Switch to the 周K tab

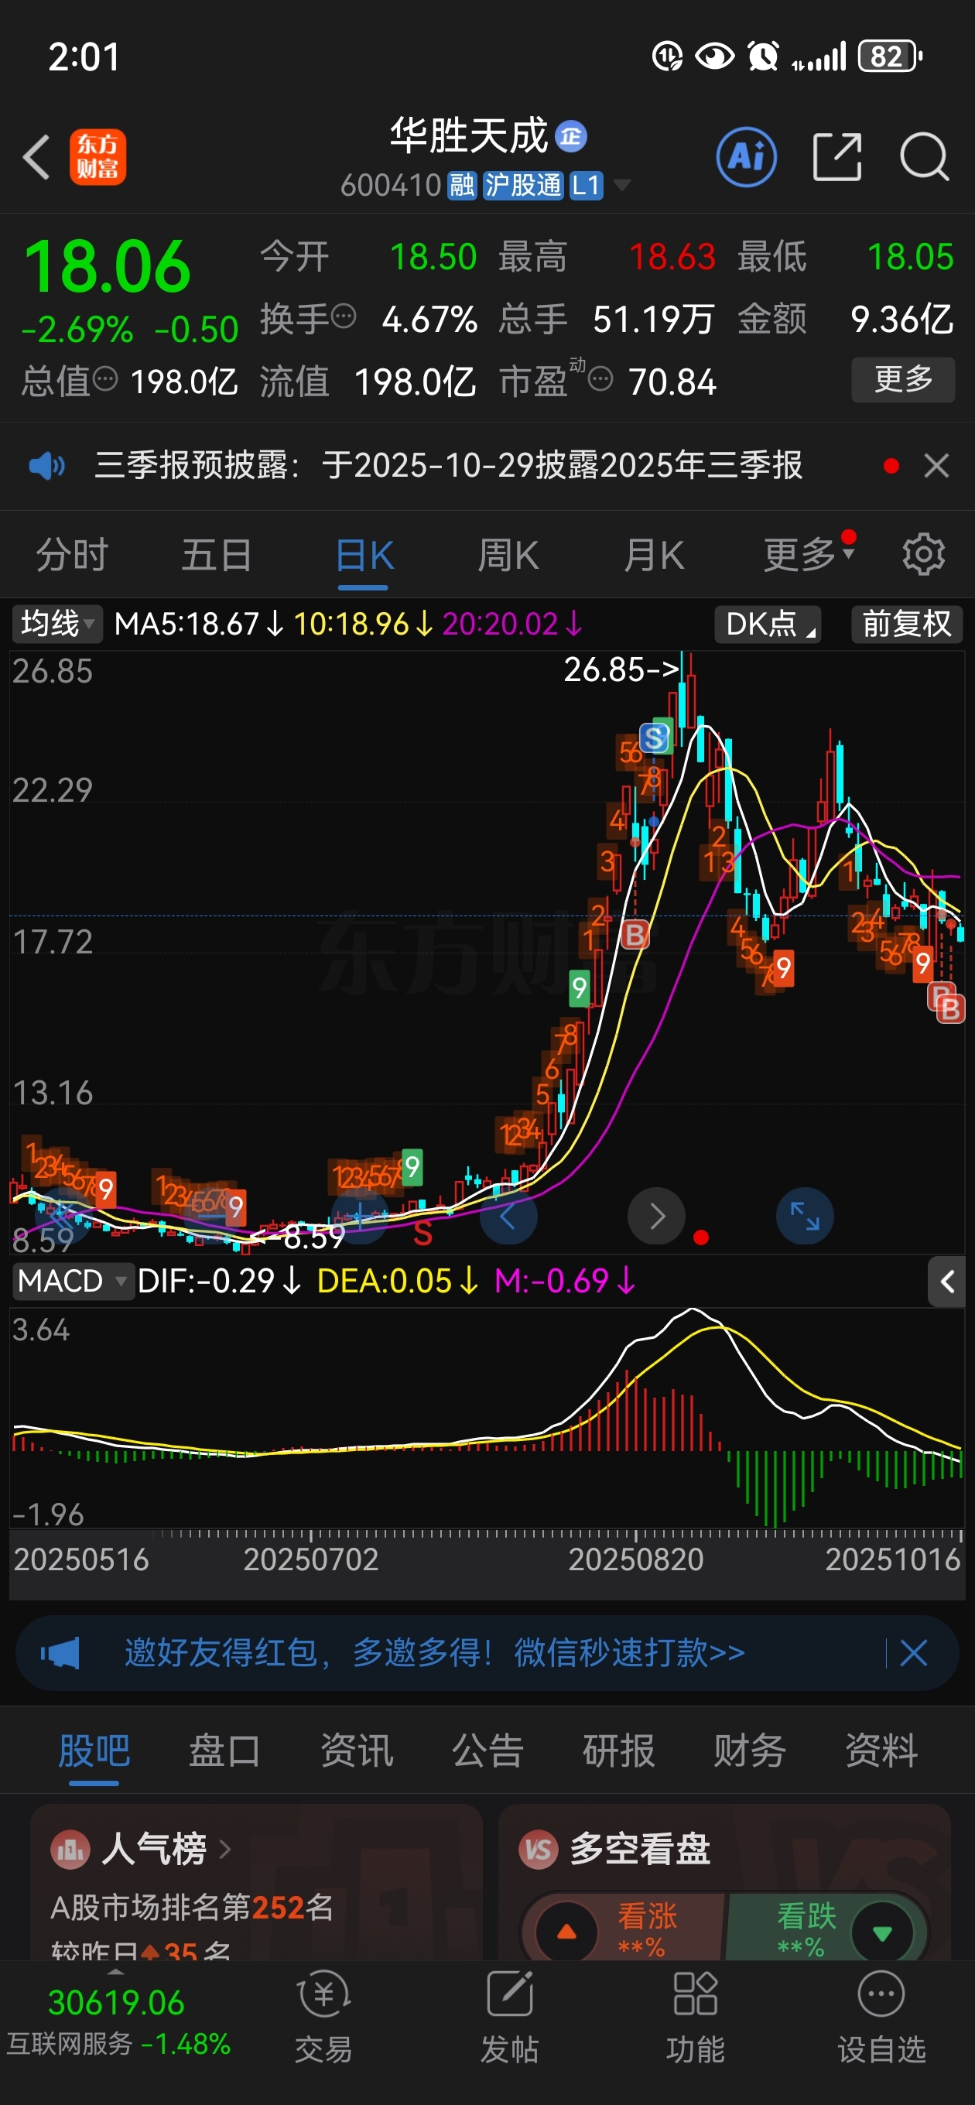coord(508,556)
